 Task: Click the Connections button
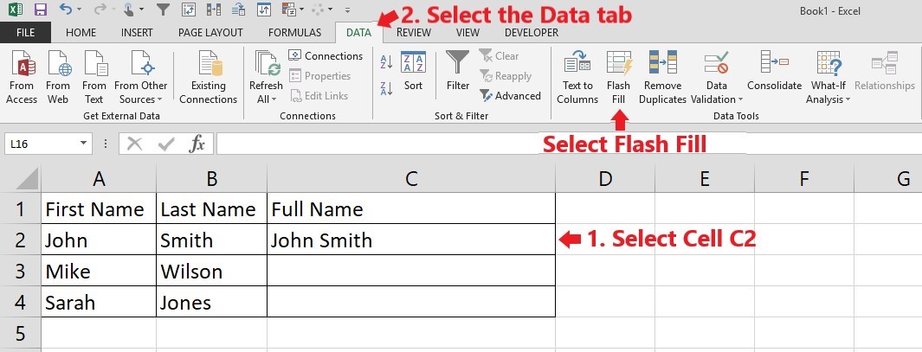[x=326, y=56]
